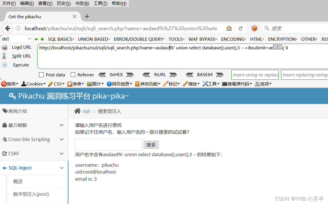Open the 概述 sidebar item
Image resolution: width=328 pixels, height=204 pixels.
[18, 181]
